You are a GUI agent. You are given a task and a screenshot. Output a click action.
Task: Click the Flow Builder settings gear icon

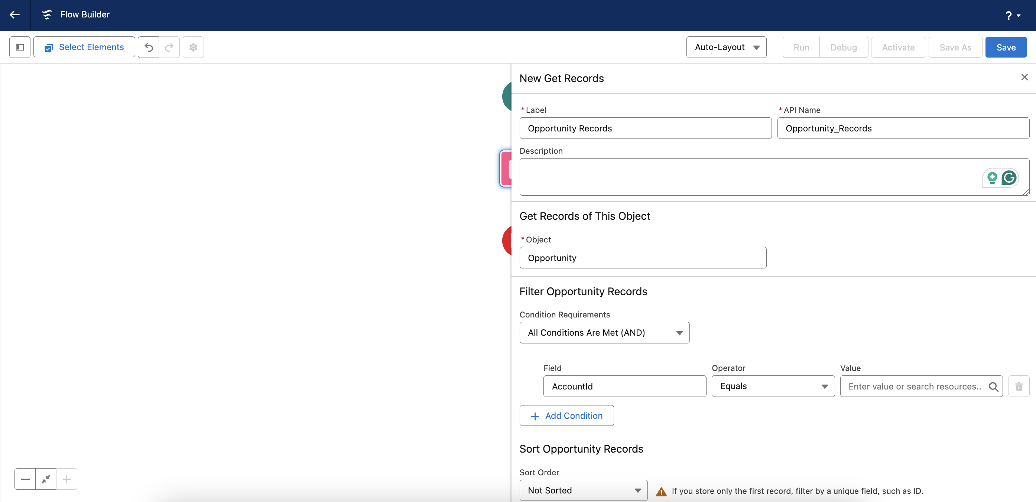click(x=194, y=47)
